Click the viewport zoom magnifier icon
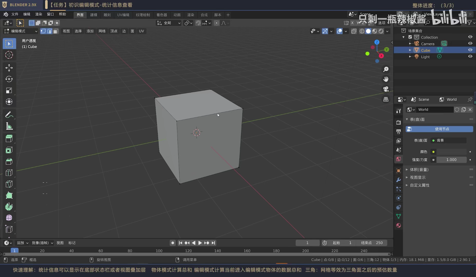This screenshot has height=277, width=476. (x=386, y=69)
